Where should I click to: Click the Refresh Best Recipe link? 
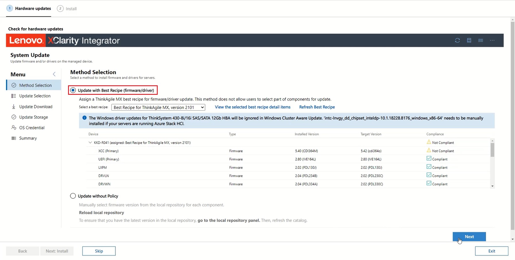click(317, 107)
